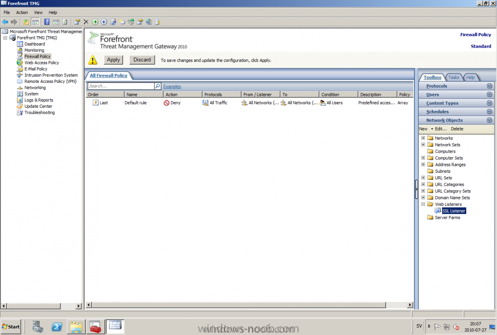Open the Examples link
Image resolution: width=497 pixels, height=335 pixels.
[x=172, y=86]
